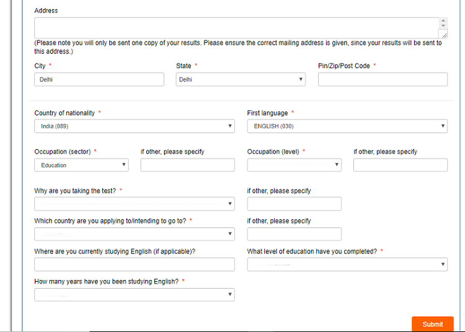
Task: Open the State dropdown
Action: pos(241,79)
